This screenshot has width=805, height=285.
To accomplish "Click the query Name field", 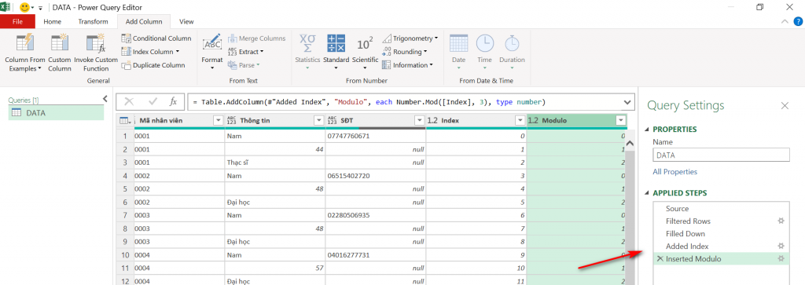I will point(722,155).
